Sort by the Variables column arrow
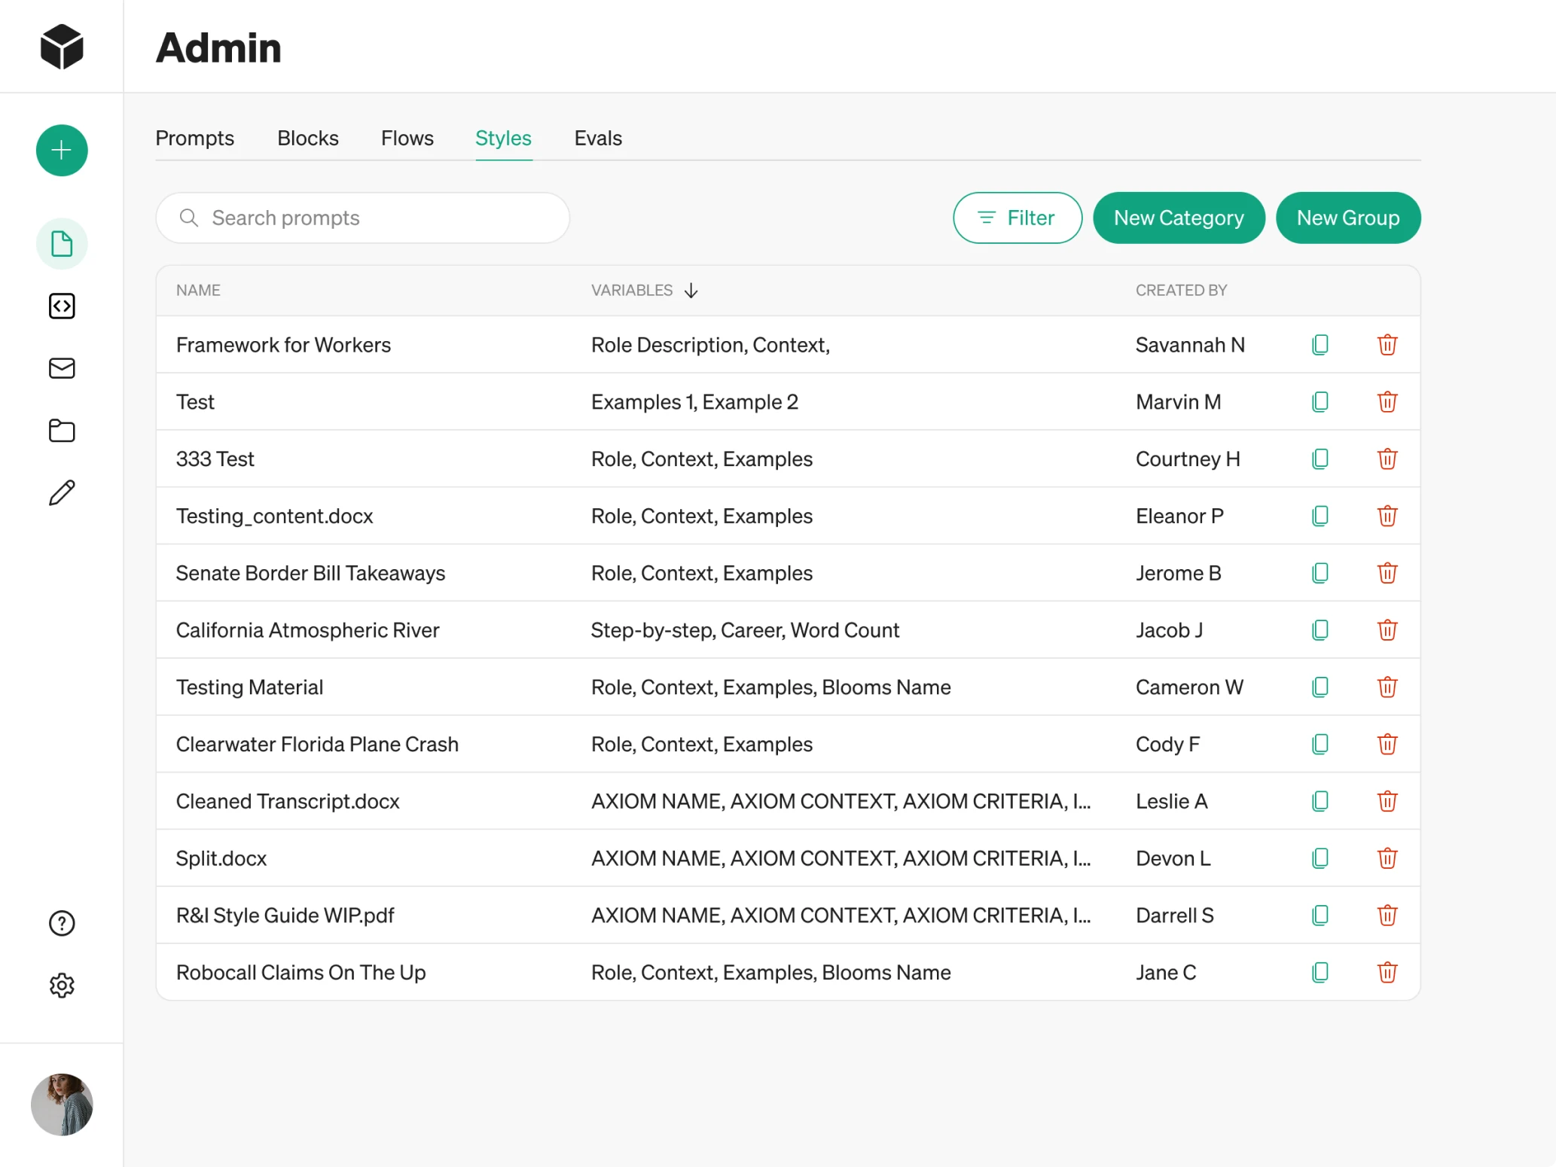The image size is (1556, 1167). 691,291
